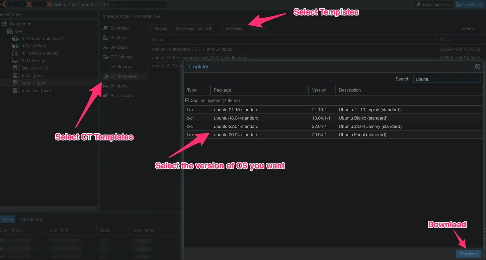The width and height of the screenshot is (486, 260).
Task: Switch to the Cluster log tab
Action: pos(31,219)
